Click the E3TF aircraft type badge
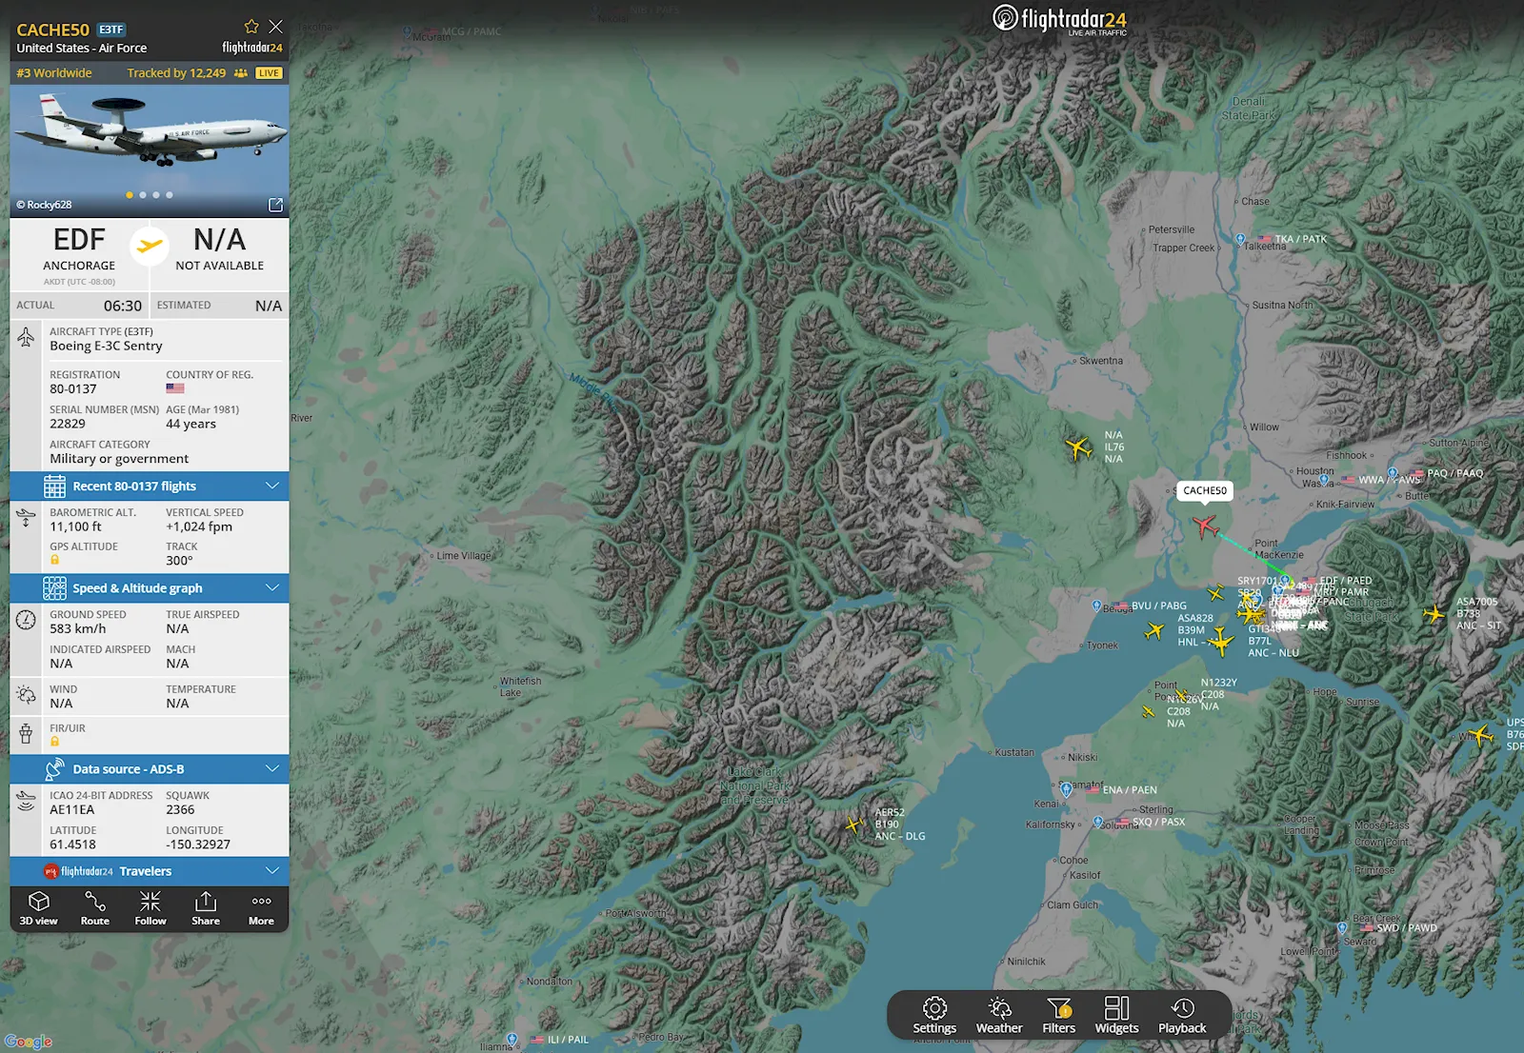Image resolution: width=1524 pixels, height=1053 pixels. [x=111, y=30]
